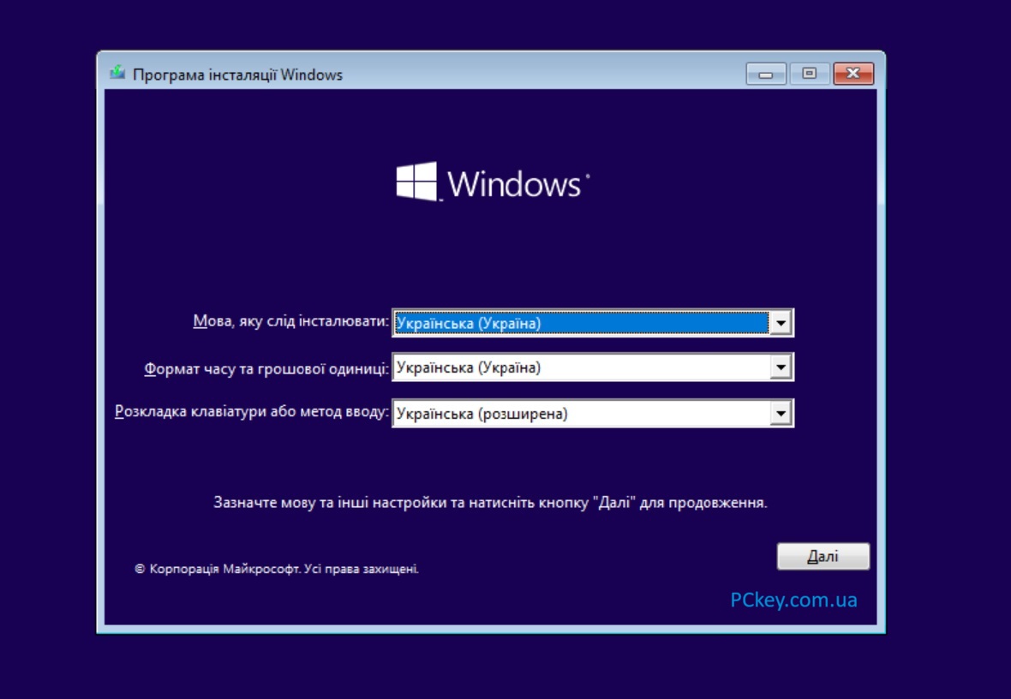
Task: Open the keyboard layout combo box
Action: coord(593,414)
